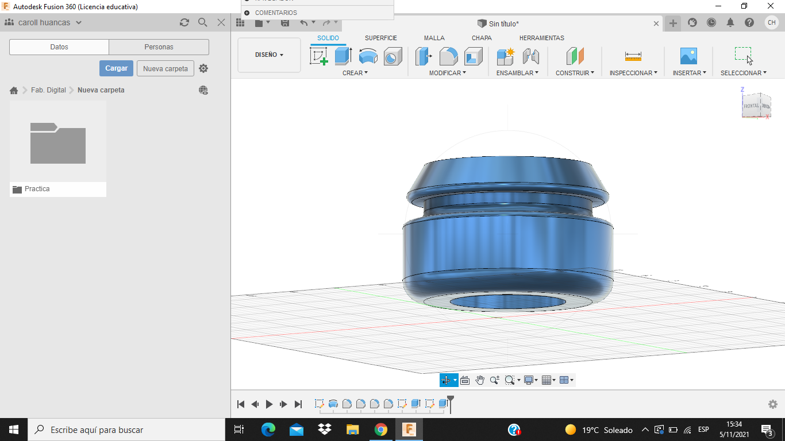The height and width of the screenshot is (441, 785).
Task: Select the Extrude tool
Action: (343, 56)
